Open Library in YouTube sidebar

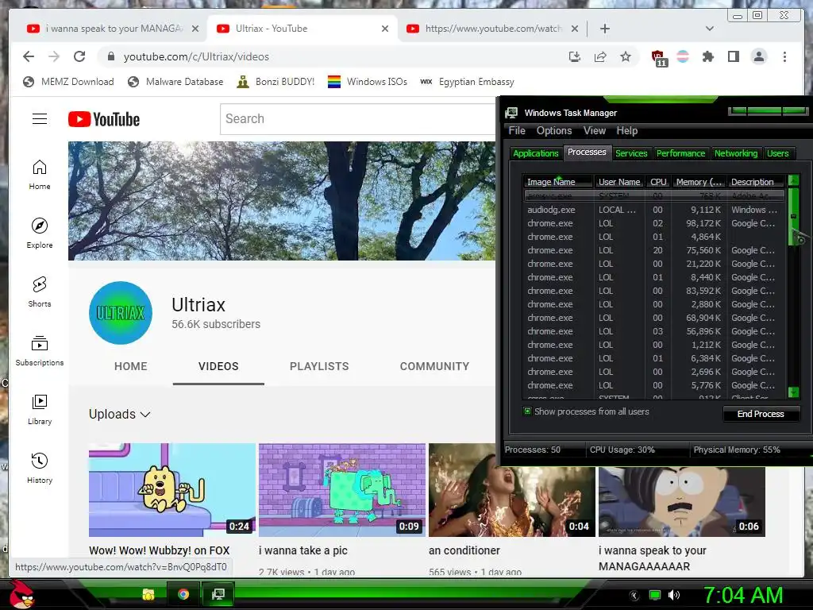pyautogui.click(x=40, y=410)
